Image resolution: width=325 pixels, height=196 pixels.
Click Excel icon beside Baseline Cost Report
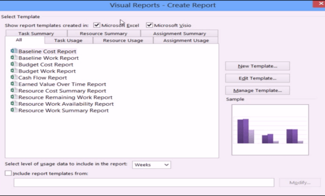point(14,51)
